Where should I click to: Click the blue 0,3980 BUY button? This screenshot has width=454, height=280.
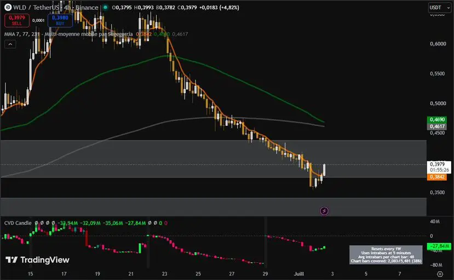[60, 20]
